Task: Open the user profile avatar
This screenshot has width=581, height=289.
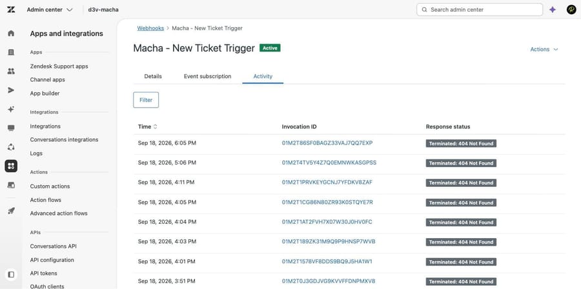Action: [x=571, y=10]
